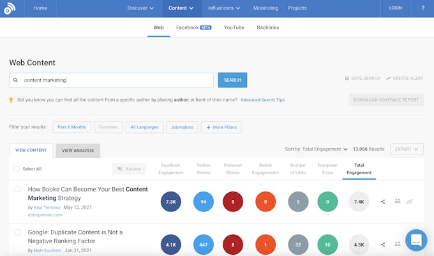The height and width of the screenshot is (256, 434).
Task: Click the 7.3K Facebook engagement circle
Action: pos(171,202)
